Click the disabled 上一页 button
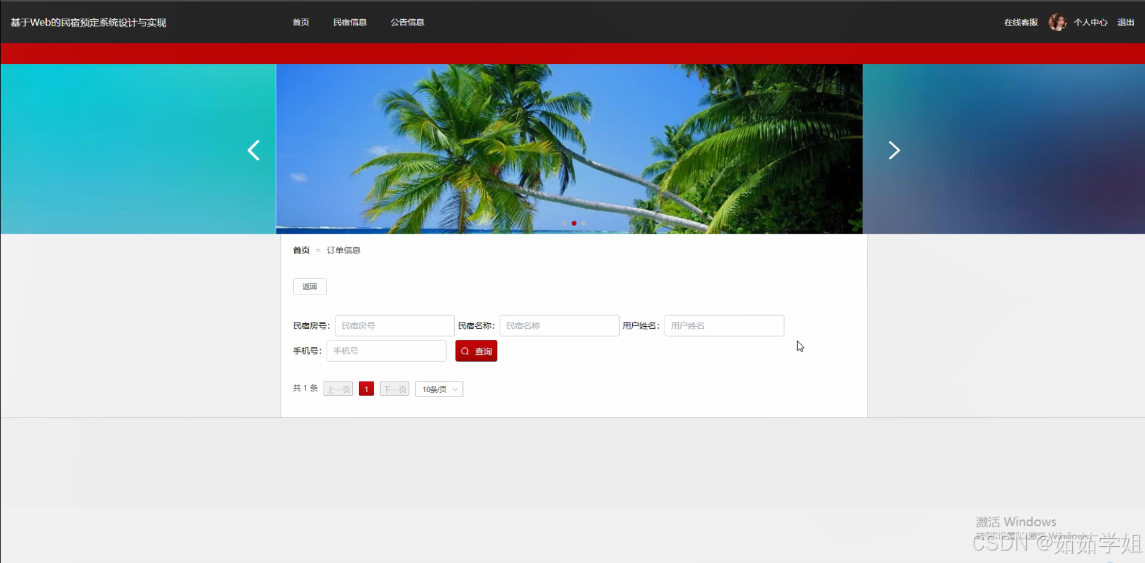Viewport: 1145px width, 563px height. click(338, 388)
